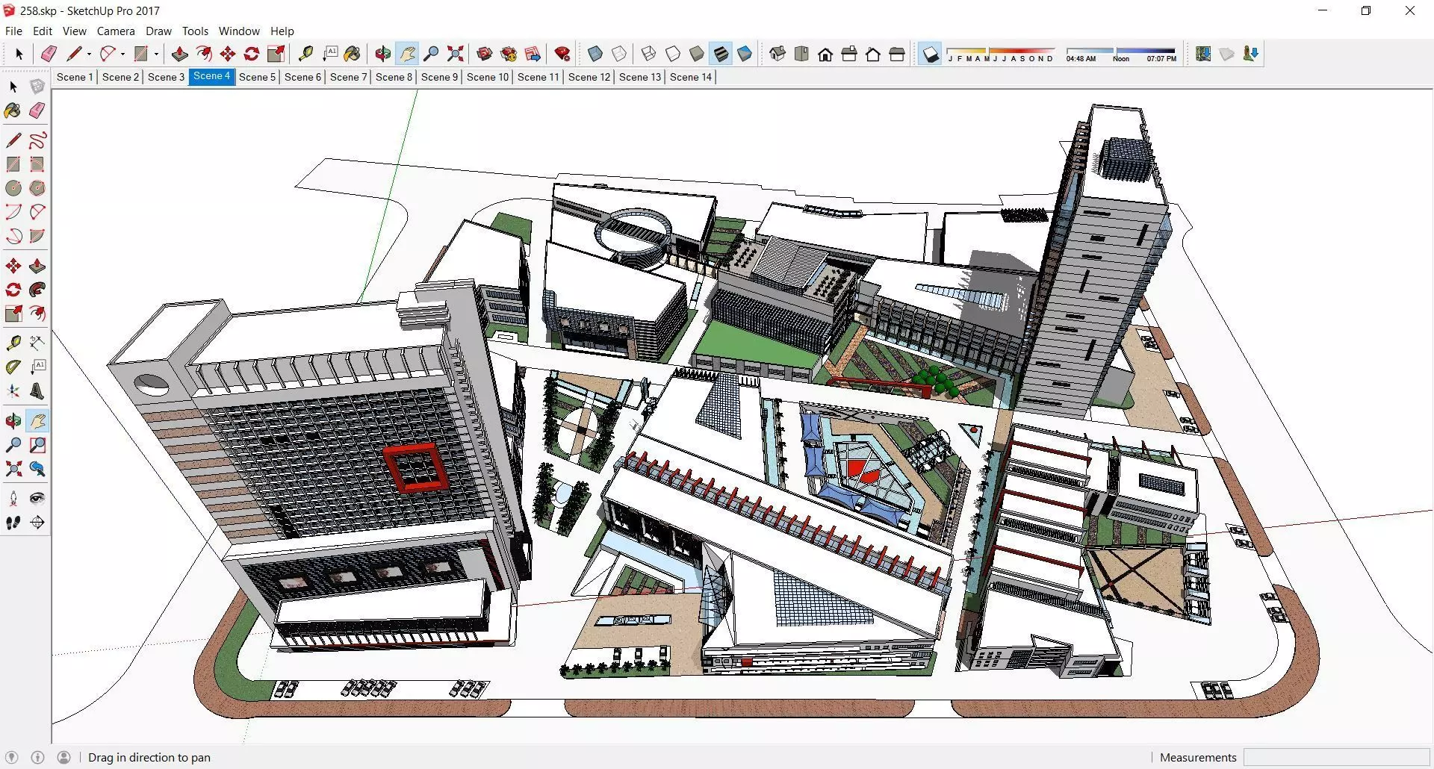The image size is (1434, 769).
Task: Select the Polygon tool in left panel
Action: [x=37, y=188]
